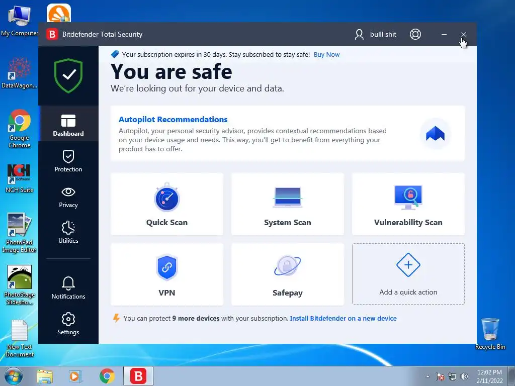The image size is (515, 386).
Task: Select the Recycle Bin icon
Action: pyautogui.click(x=490, y=334)
